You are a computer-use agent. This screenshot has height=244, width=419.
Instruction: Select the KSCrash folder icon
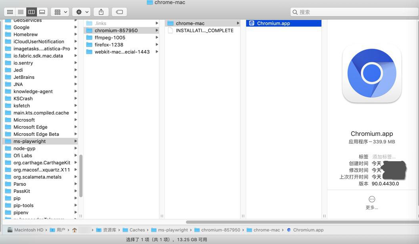8,99
